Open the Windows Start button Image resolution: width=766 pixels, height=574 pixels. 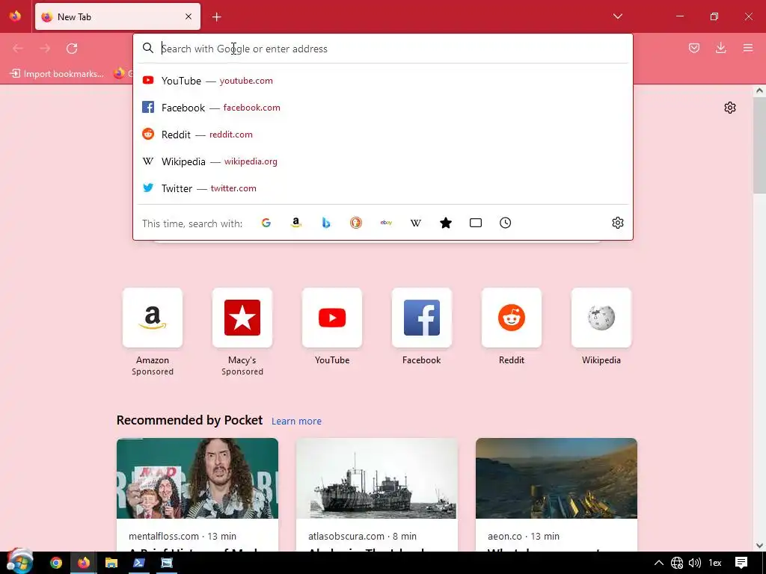point(19,562)
